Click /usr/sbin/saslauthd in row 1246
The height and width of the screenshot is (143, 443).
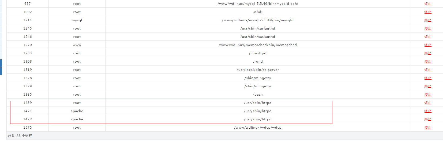[x=258, y=37]
